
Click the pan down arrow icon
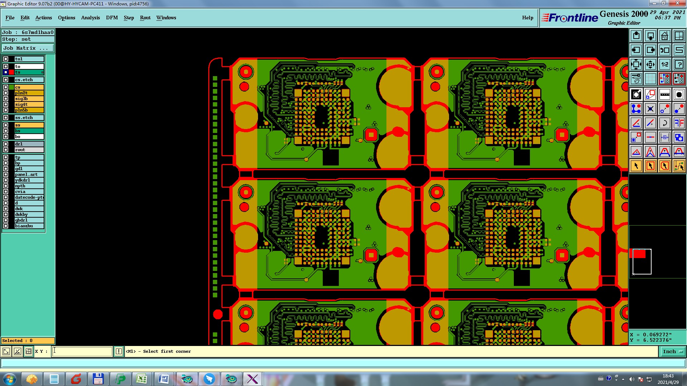tap(651, 36)
